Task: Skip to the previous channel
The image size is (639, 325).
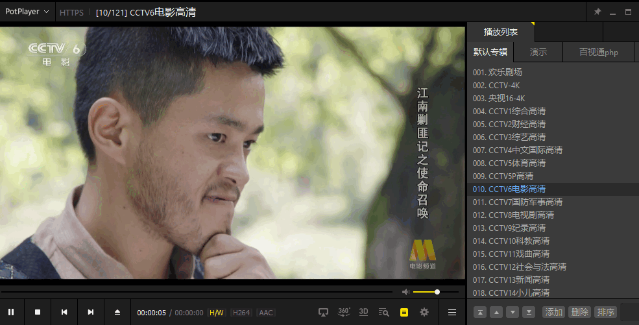Action: coord(64,312)
